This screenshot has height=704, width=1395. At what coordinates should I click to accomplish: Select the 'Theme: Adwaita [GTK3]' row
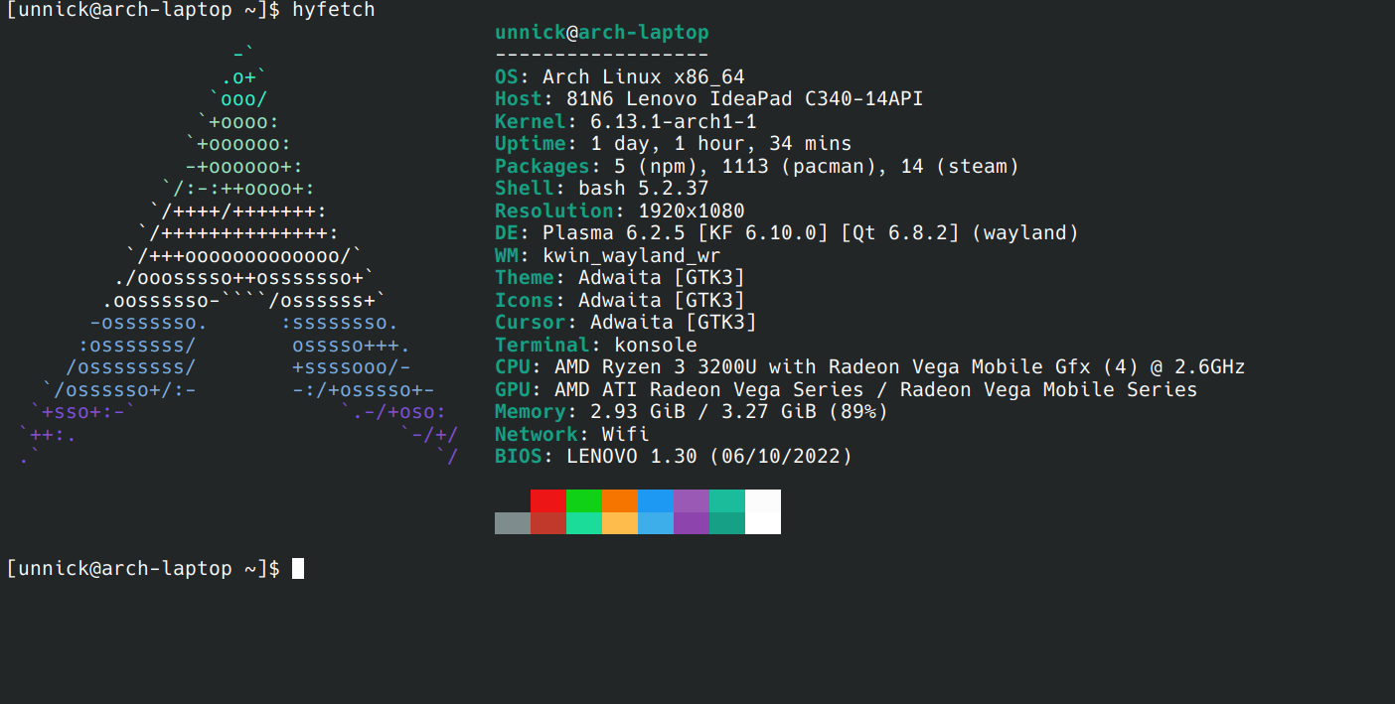click(620, 278)
